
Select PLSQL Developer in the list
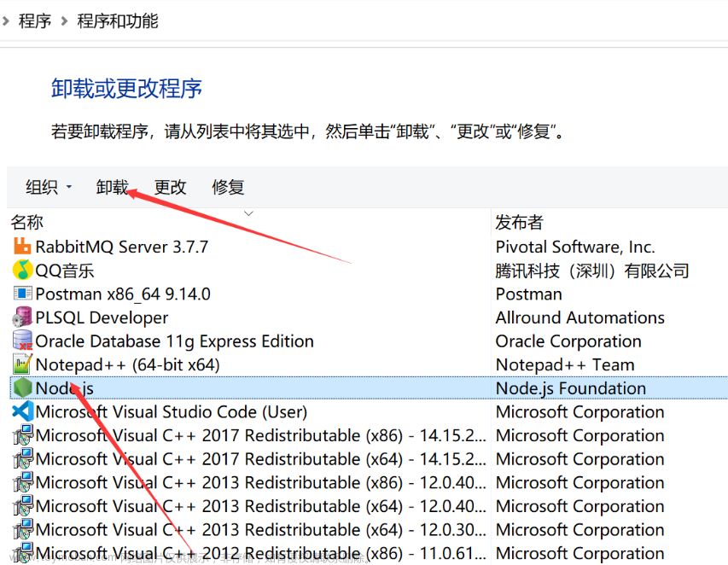[x=102, y=318]
